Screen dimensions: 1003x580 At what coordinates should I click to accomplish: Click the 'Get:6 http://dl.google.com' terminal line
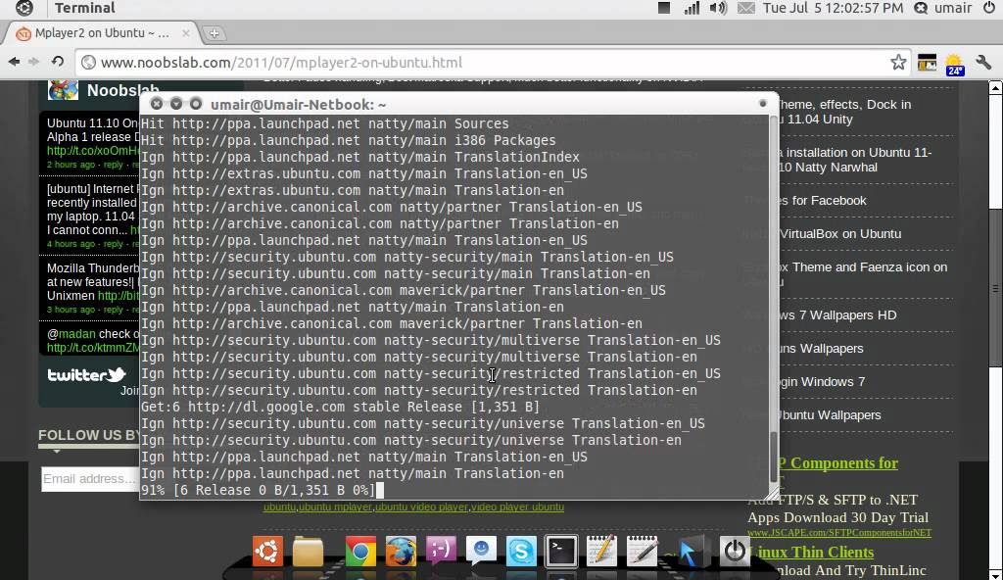click(x=340, y=407)
